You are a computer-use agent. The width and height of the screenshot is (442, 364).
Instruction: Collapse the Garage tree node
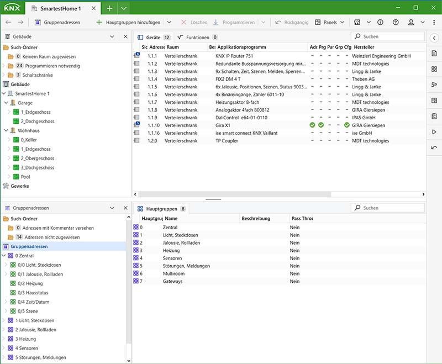pos(6,103)
